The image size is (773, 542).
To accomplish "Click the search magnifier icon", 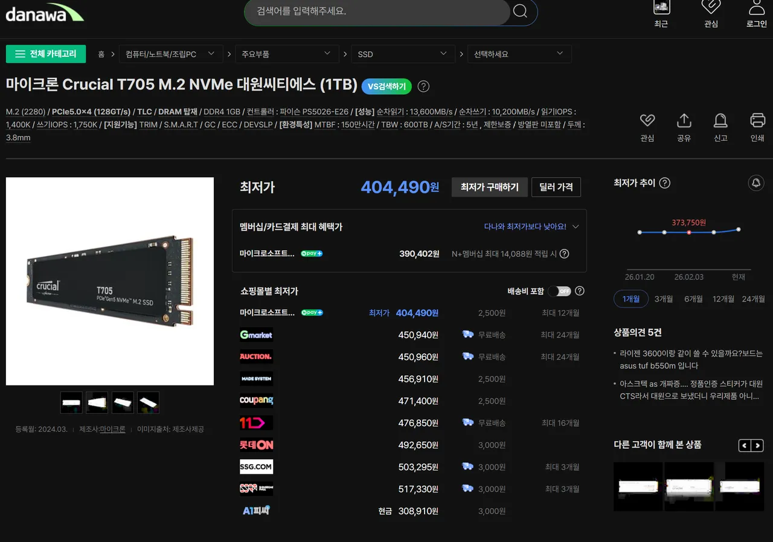I will click(520, 11).
